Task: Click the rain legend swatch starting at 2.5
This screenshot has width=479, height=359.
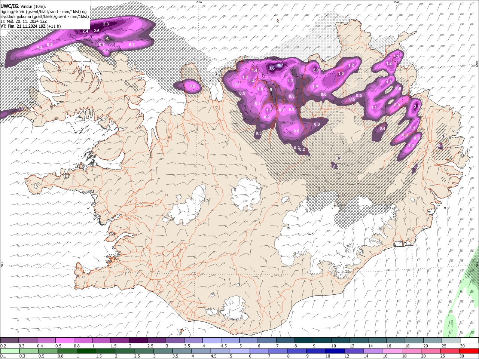Action: (x=143, y=351)
